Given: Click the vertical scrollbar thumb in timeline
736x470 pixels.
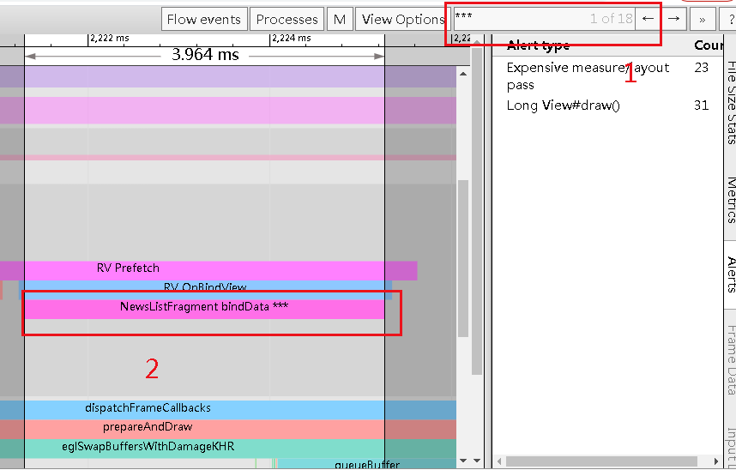Looking at the screenshot, I should pyautogui.click(x=463, y=258).
